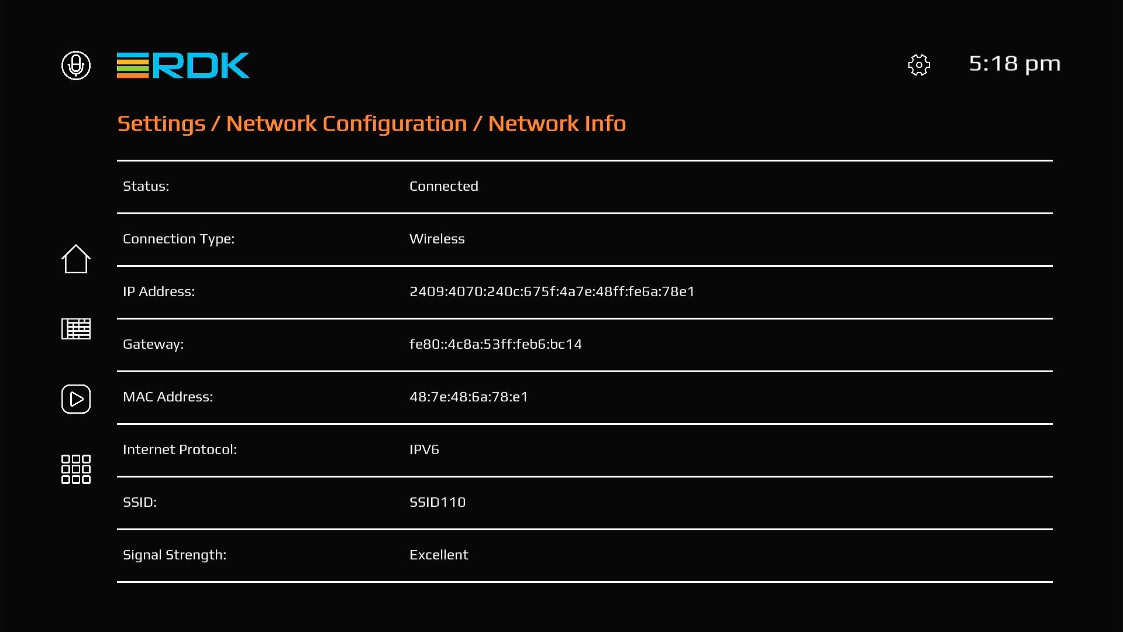Click the 5:18 pm clock display
The image size is (1123, 632).
click(x=1014, y=64)
